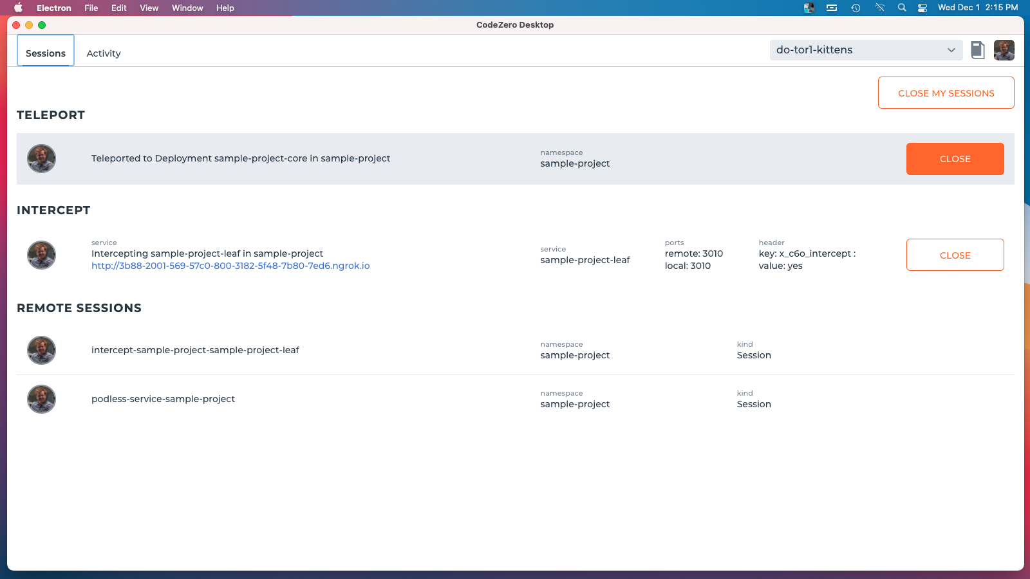Click the display status icon in menu bar
Screen dimensions: 1030x579
(832, 8)
